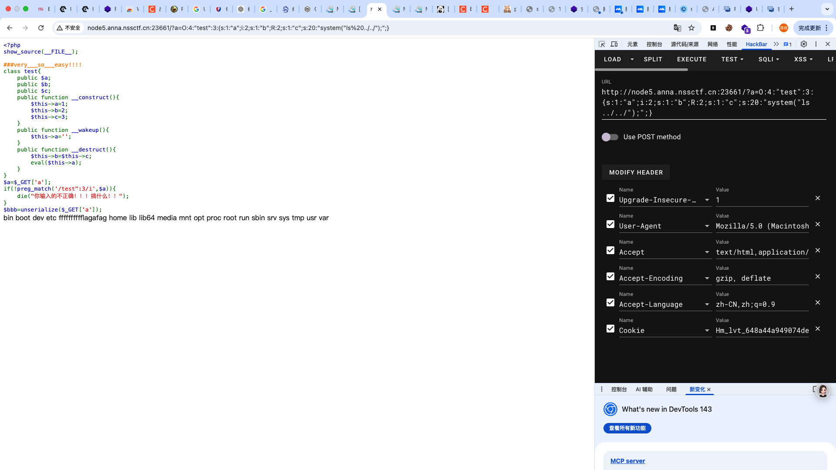Image resolution: width=836 pixels, height=470 pixels.
Task: Open the TEST dropdown in HackBar
Action: click(732, 59)
